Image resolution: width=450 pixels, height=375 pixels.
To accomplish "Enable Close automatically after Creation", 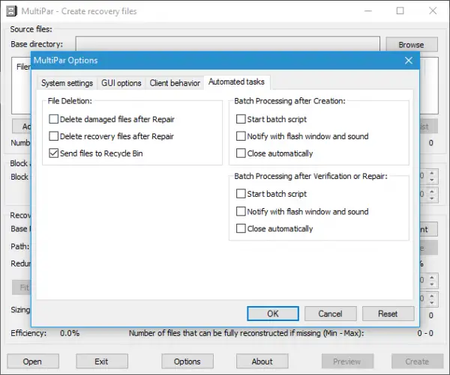I will click(x=241, y=153).
